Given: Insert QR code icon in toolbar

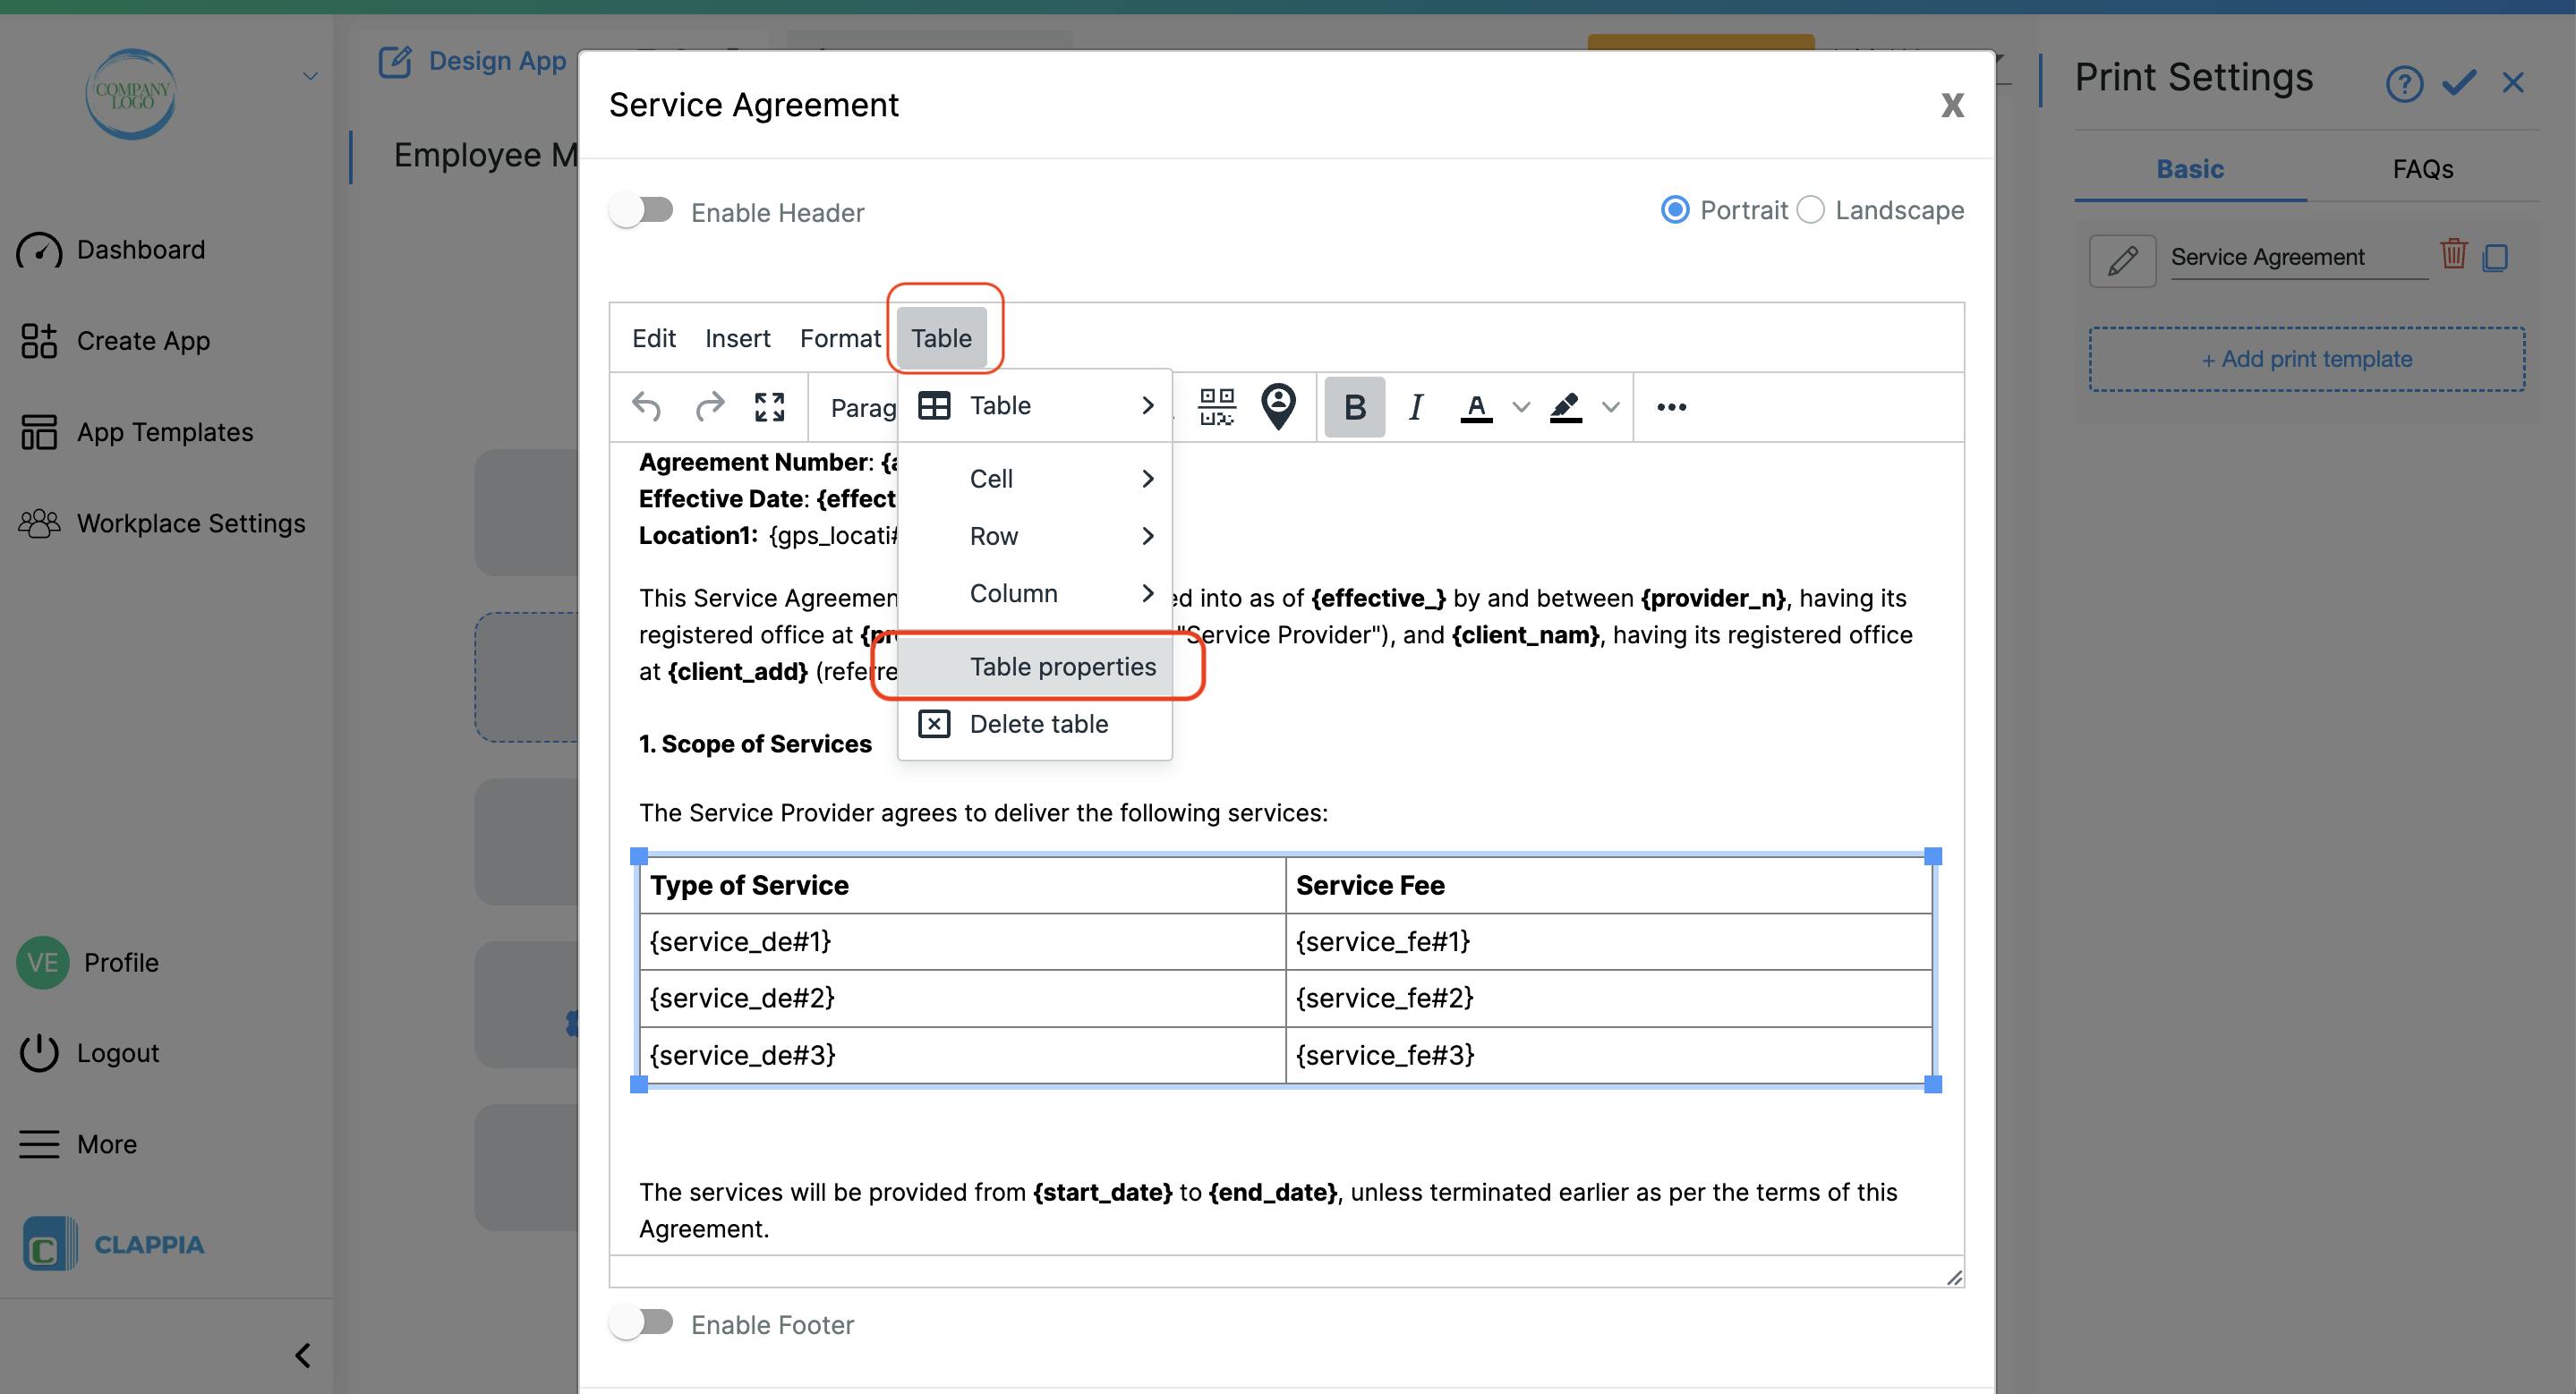Looking at the screenshot, I should 1216,407.
